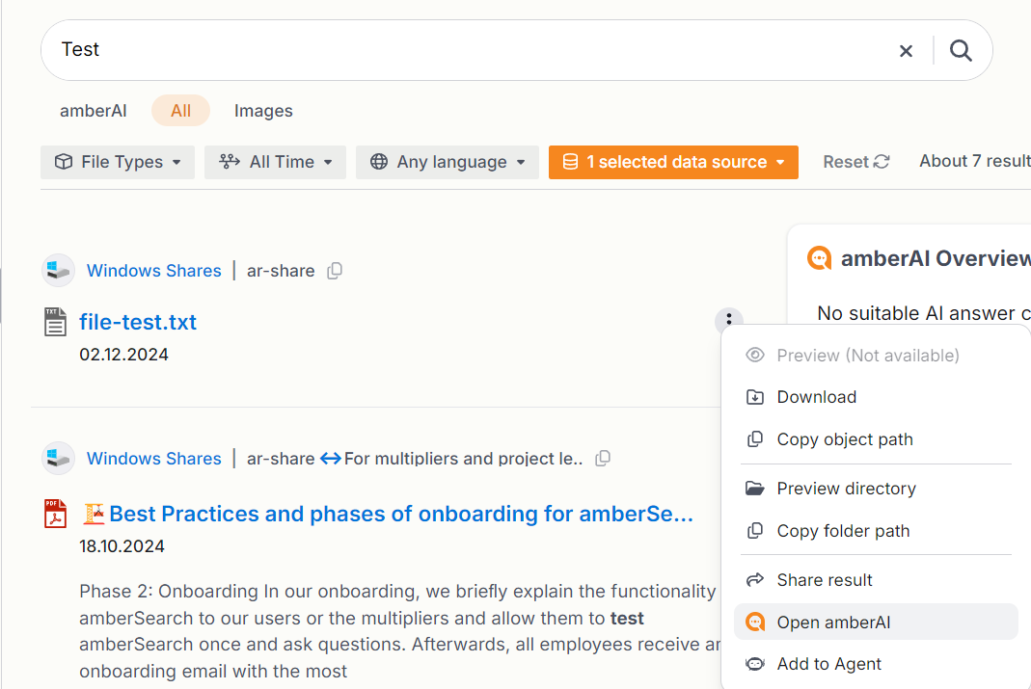Open the All Time filter dropdown

coord(275,162)
